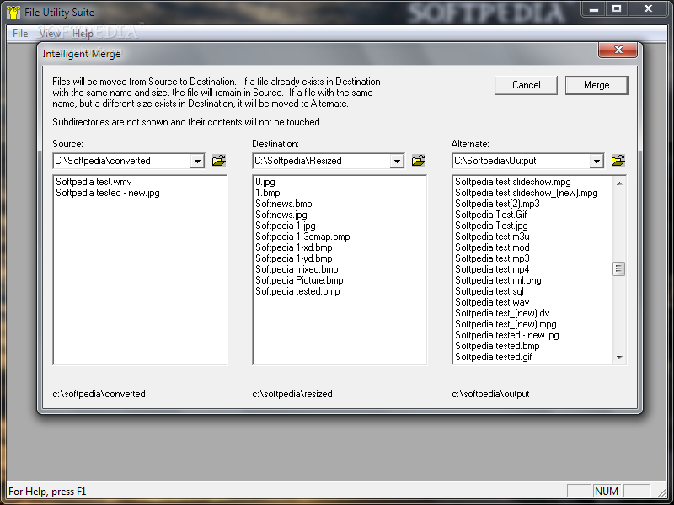Viewport: 674px width, 505px height.
Task: Open the Help menu
Action: [x=83, y=33]
